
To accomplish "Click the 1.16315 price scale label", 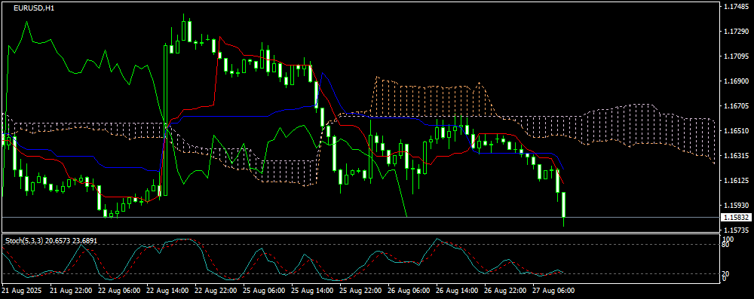I will pos(736,156).
